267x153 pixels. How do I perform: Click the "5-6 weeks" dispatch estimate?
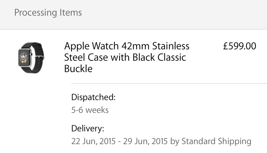(90, 110)
